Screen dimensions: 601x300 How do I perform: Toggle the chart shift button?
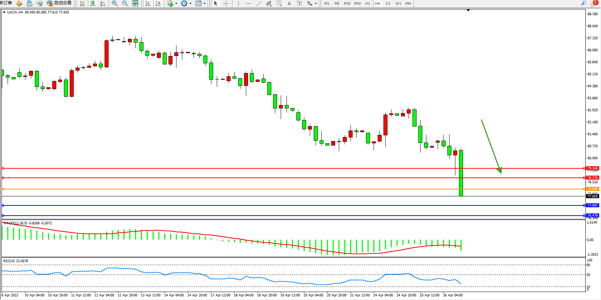click(158, 3)
